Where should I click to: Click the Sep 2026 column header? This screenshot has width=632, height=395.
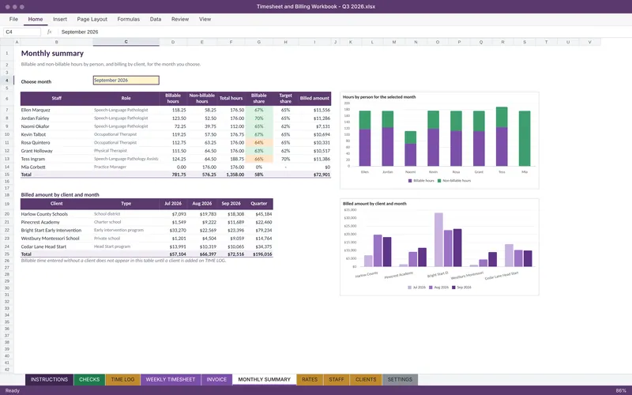pos(231,204)
